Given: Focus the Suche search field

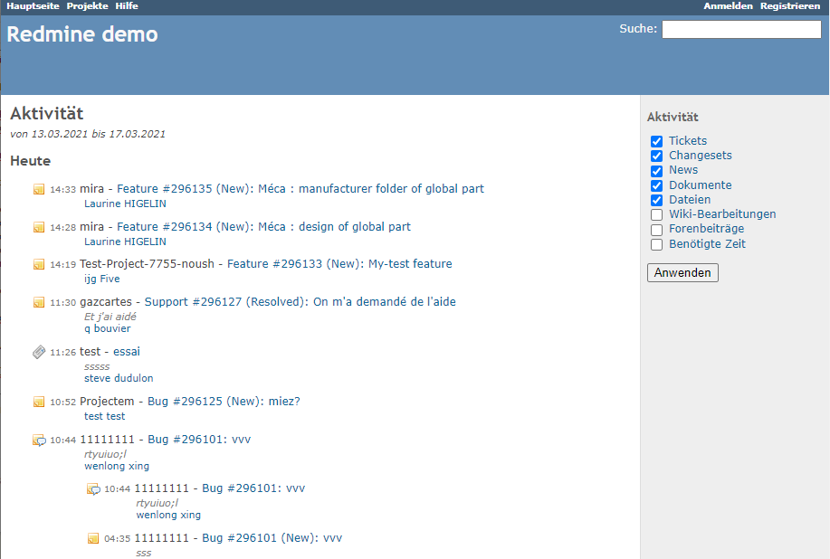Looking at the screenshot, I should tap(741, 29).
